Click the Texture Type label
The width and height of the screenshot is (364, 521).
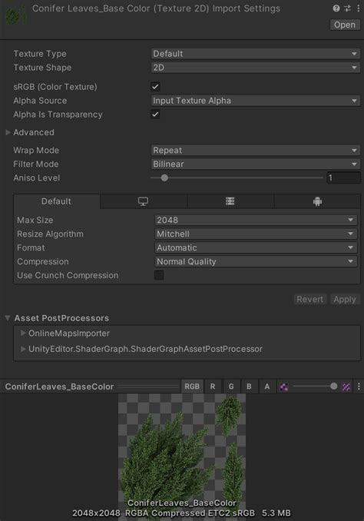[x=40, y=54]
